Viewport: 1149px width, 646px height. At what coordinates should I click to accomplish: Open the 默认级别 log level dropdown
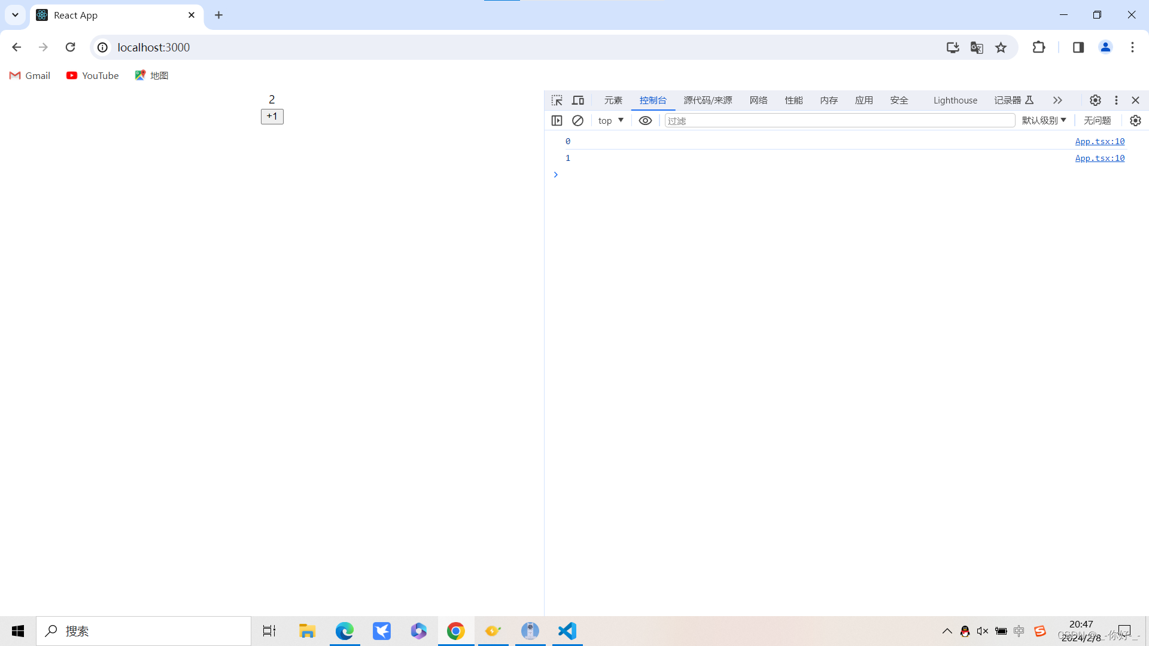point(1044,120)
